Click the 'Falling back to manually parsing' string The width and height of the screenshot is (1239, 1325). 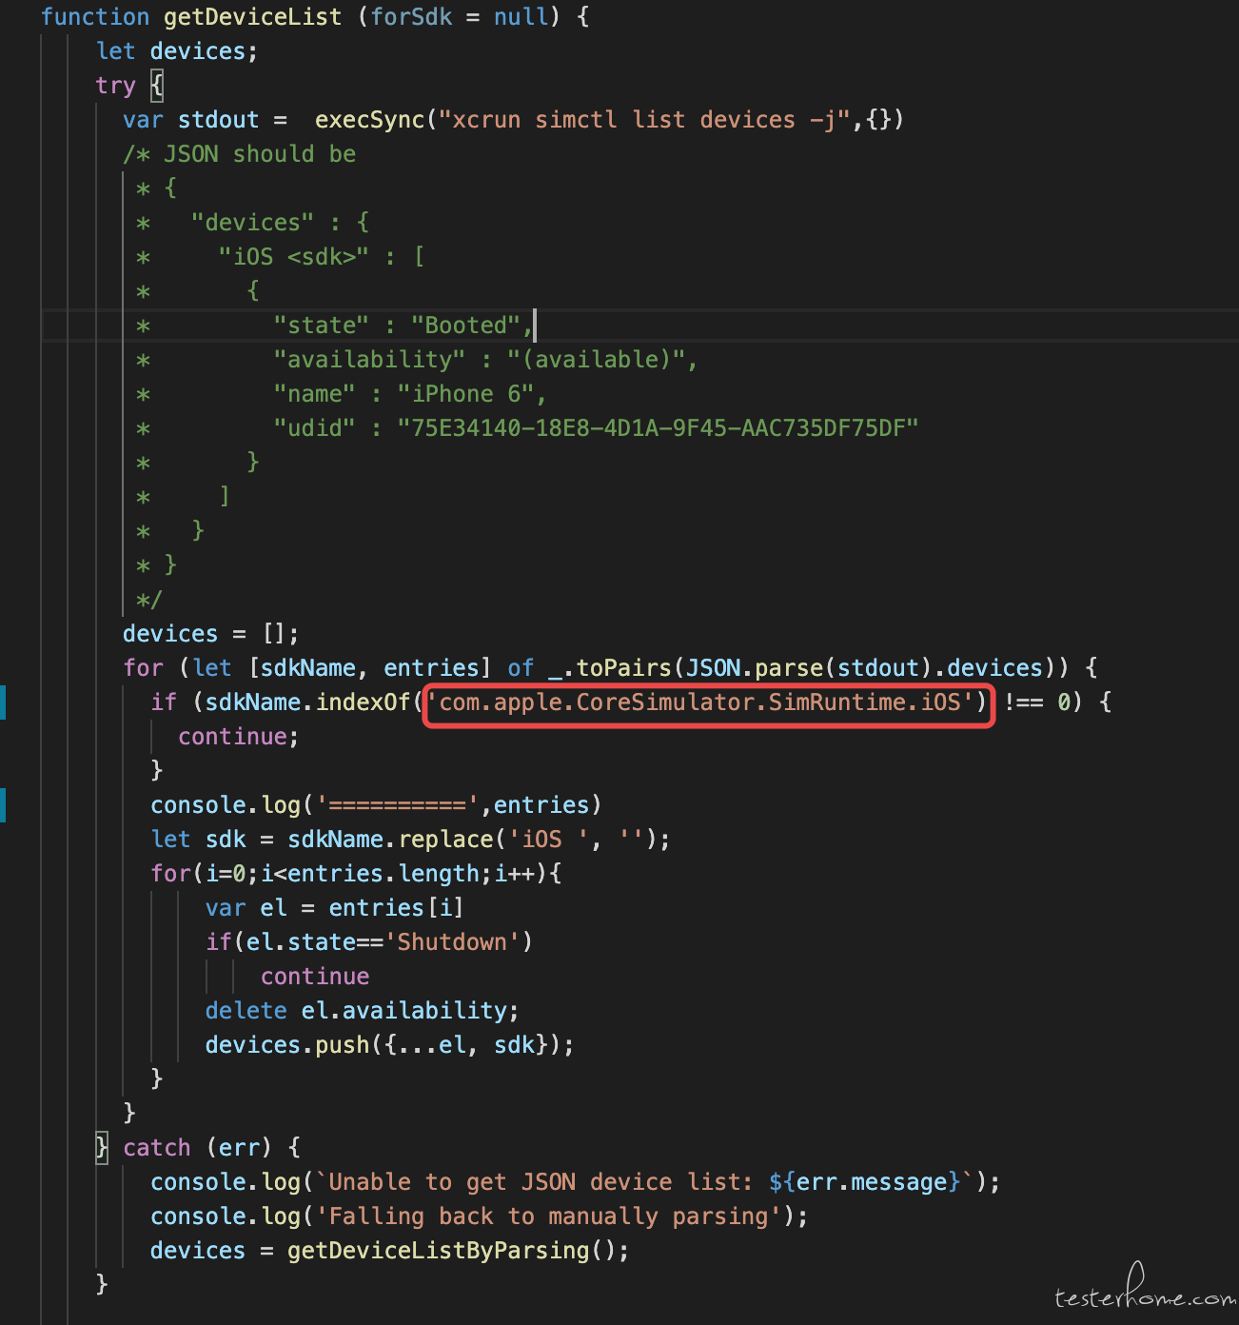coord(548,1216)
